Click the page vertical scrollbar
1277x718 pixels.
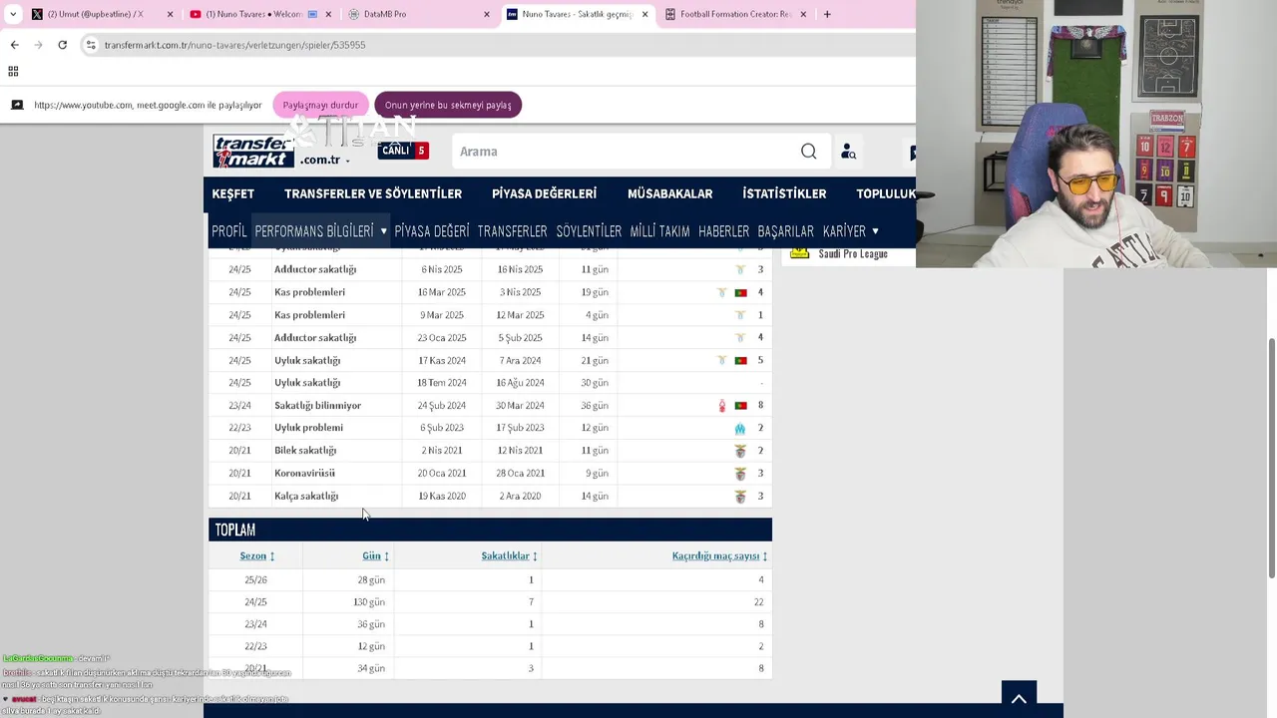(x=1271, y=457)
